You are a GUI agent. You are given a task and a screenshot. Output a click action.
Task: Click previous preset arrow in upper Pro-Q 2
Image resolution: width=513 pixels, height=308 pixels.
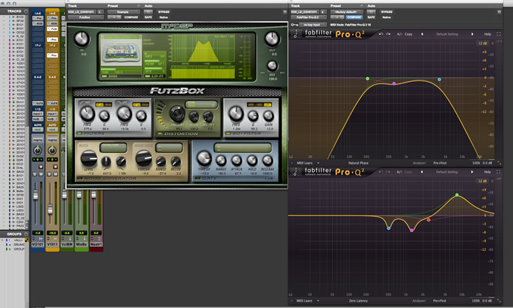click(x=422, y=34)
